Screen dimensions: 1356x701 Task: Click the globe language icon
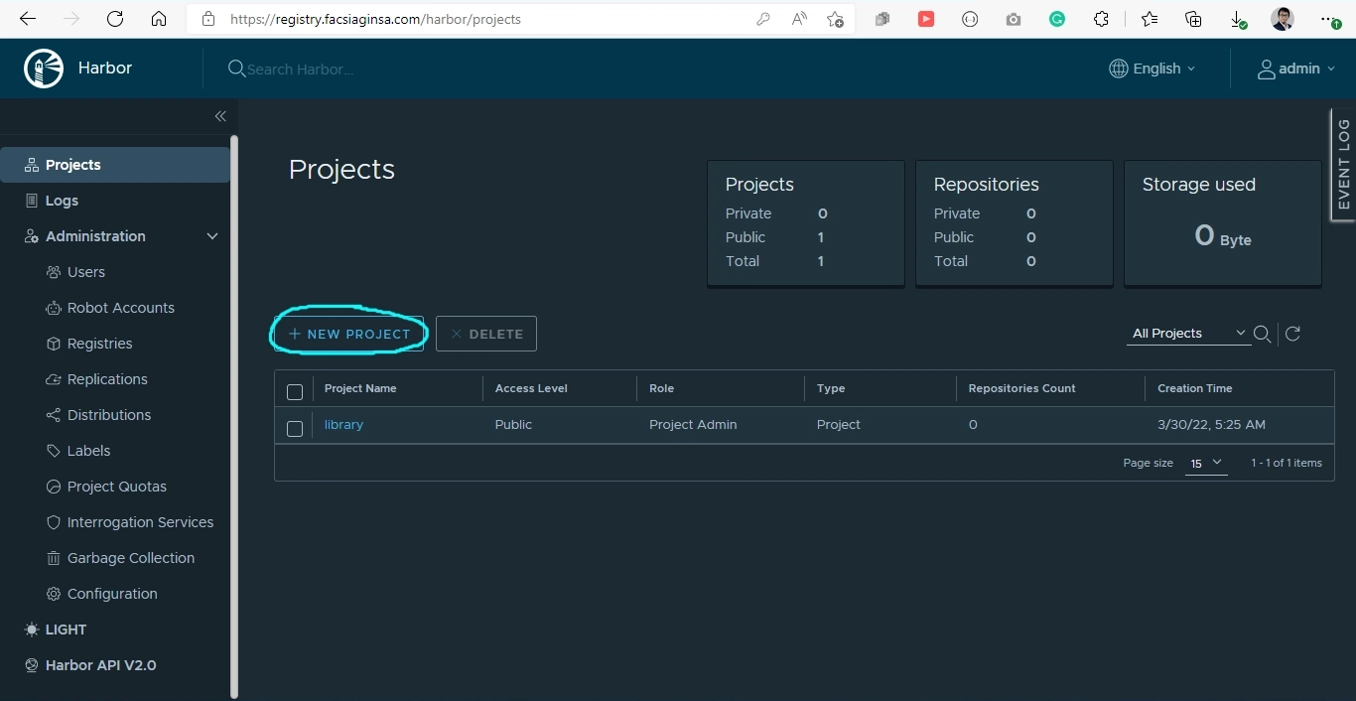1118,69
